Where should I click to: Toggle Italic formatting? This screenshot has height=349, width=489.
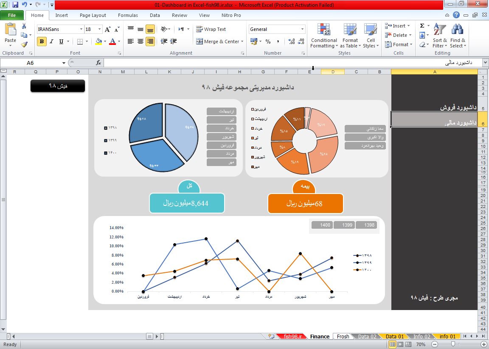point(51,42)
